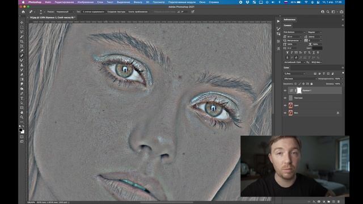This screenshot has width=363, height=204.
Task: Open the Окно menu
Action: pos(202,2)
